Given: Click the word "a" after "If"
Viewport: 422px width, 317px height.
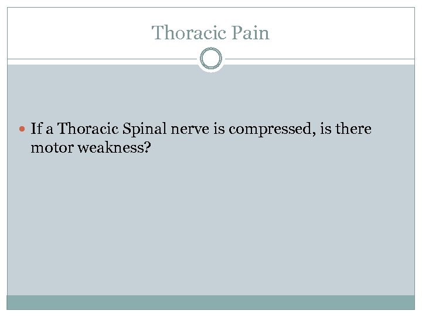Looking at the screenshot, I should (50, 129).
